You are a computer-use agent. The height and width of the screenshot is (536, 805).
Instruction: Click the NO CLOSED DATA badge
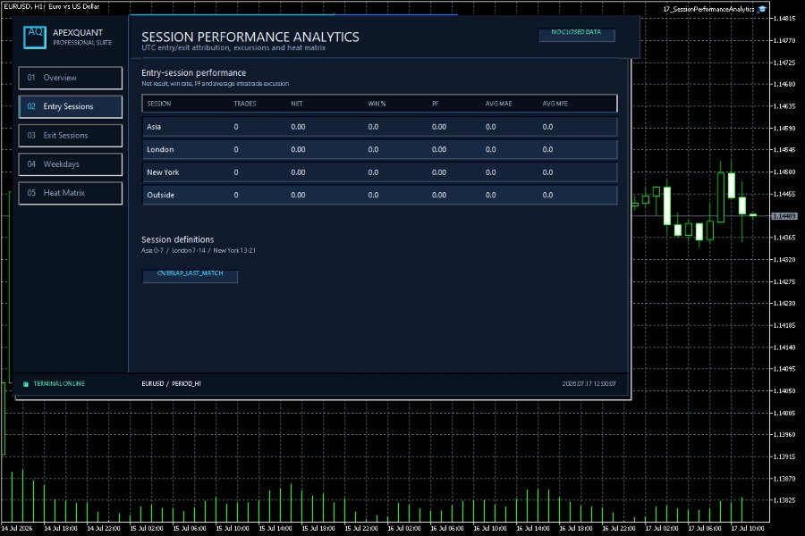click(576, 34)
